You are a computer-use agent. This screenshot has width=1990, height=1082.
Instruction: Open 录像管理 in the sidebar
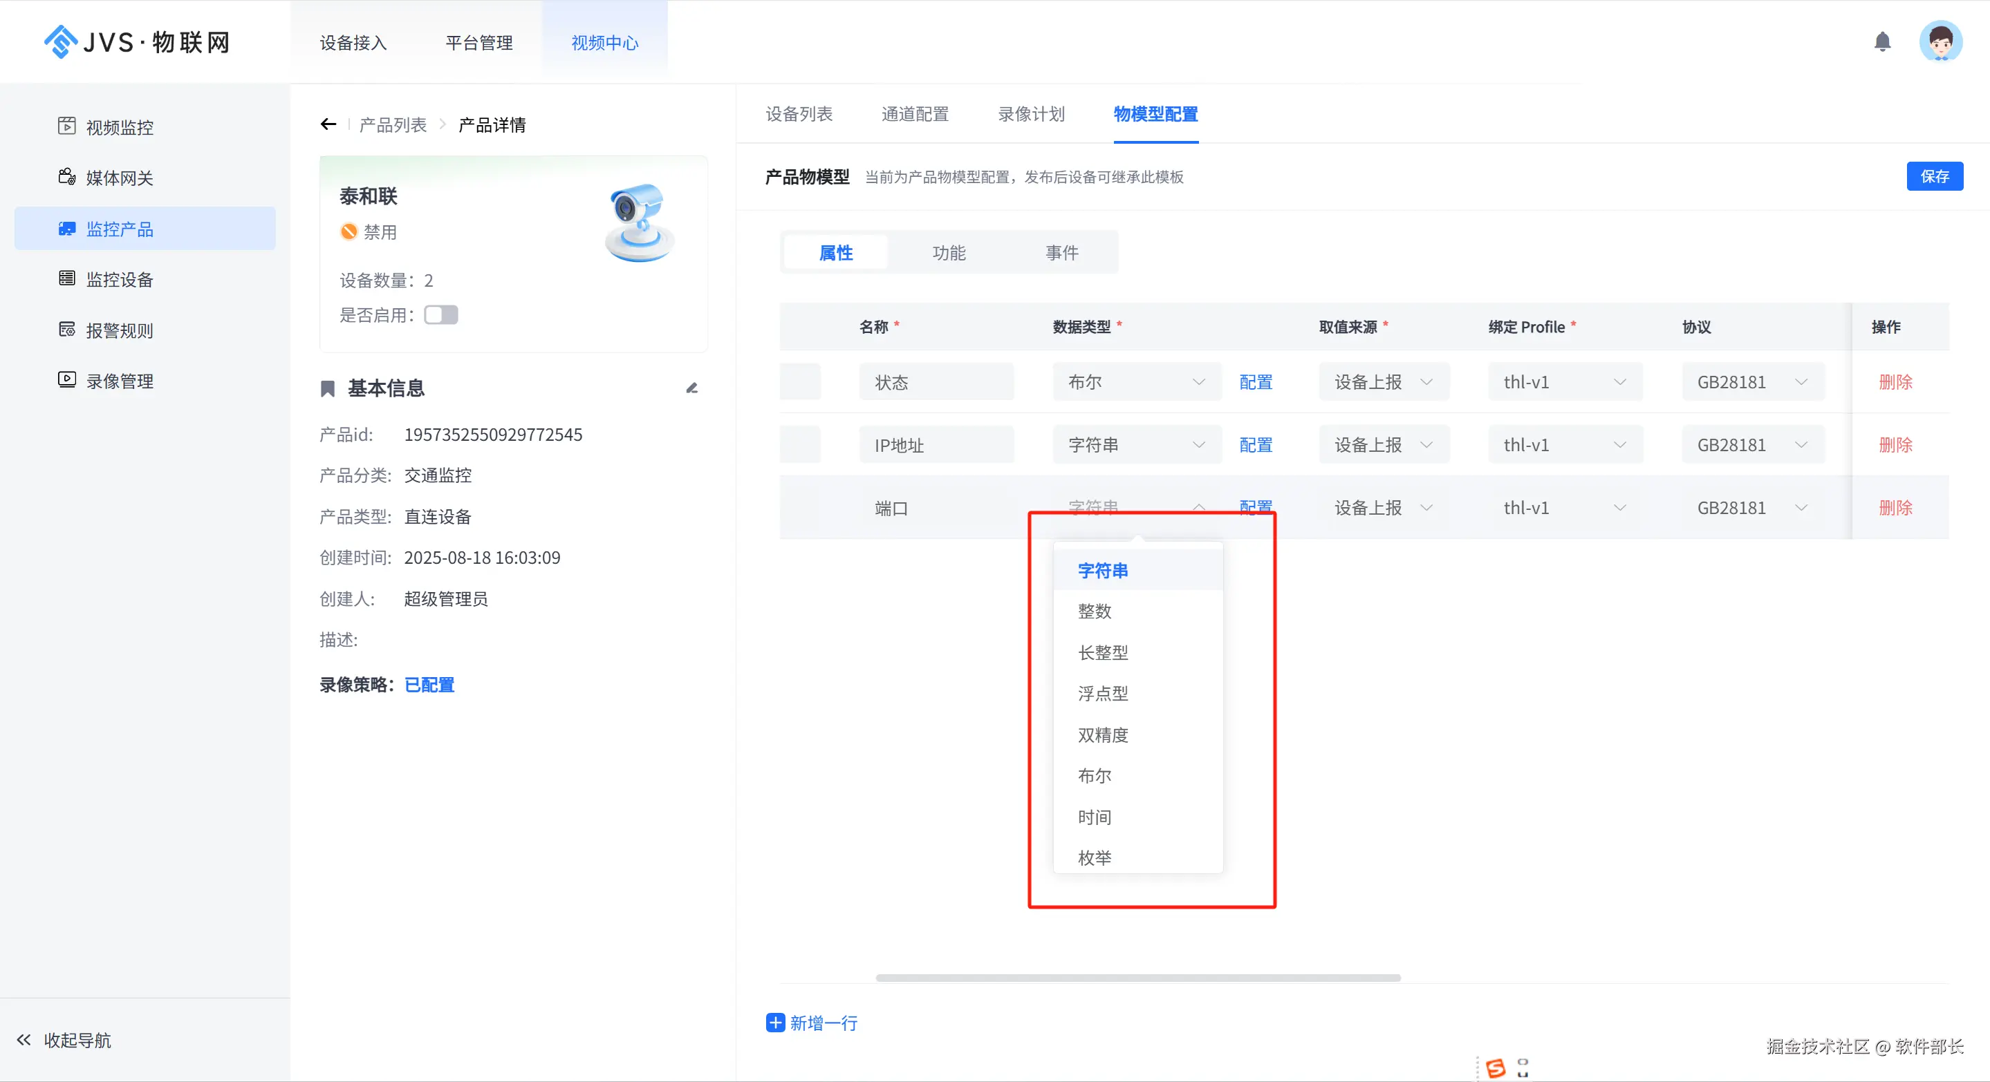coord(119,381)
